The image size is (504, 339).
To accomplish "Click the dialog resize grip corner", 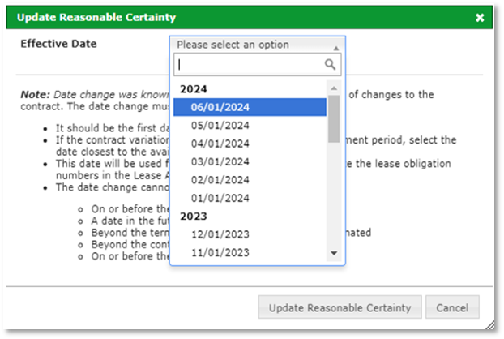I will pos(490,325).
